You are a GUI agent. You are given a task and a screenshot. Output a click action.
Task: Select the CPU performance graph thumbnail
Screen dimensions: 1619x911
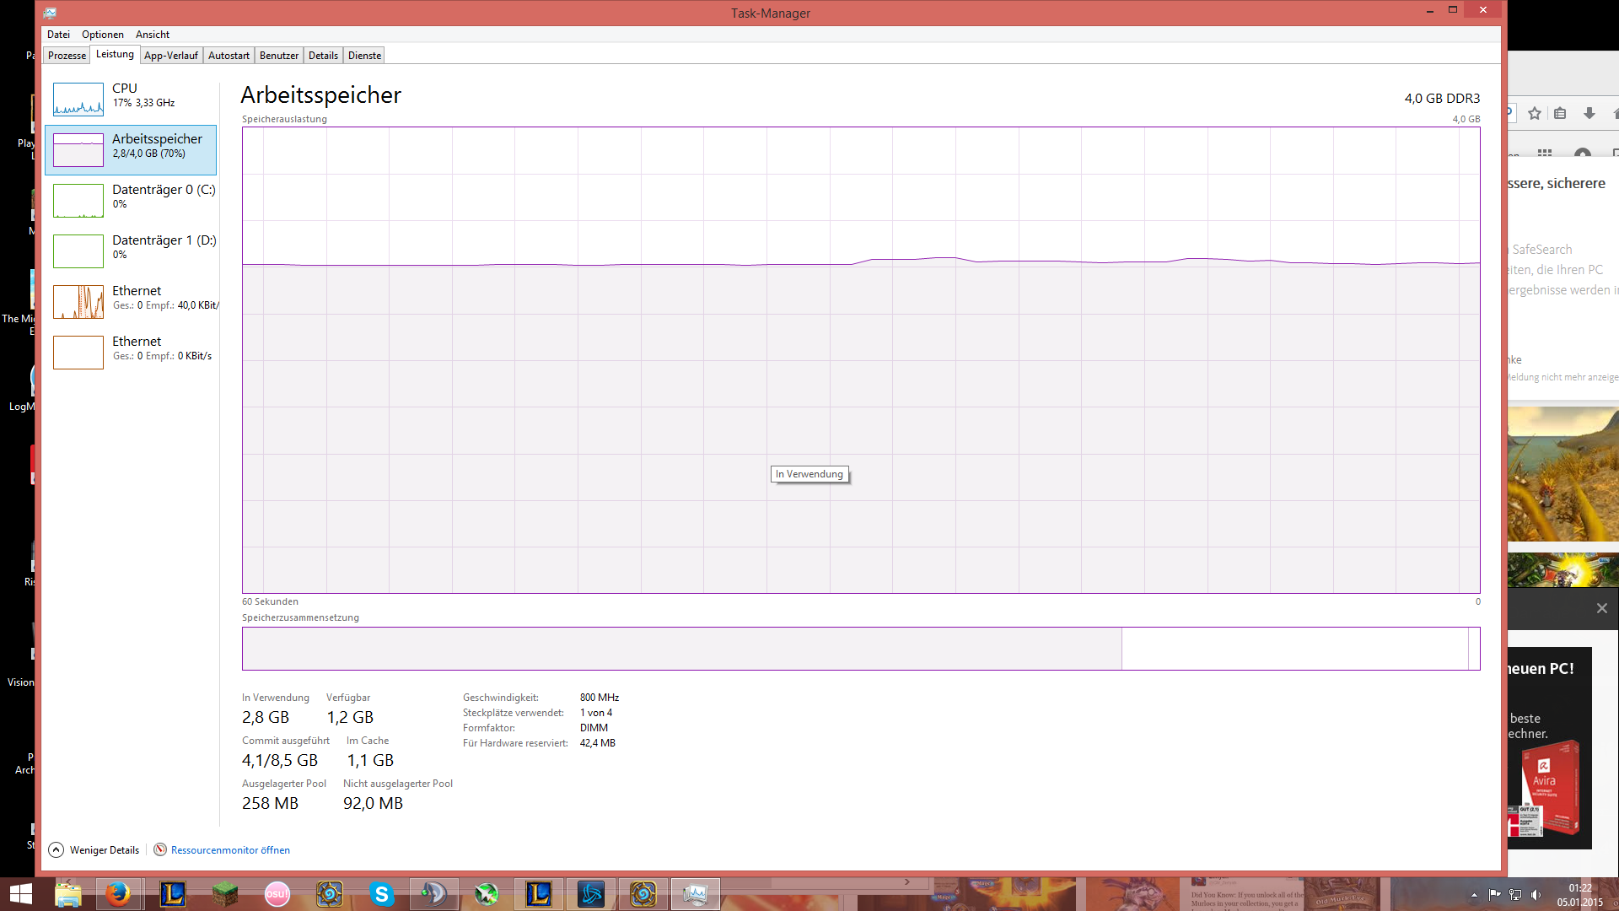click(78, 99)
